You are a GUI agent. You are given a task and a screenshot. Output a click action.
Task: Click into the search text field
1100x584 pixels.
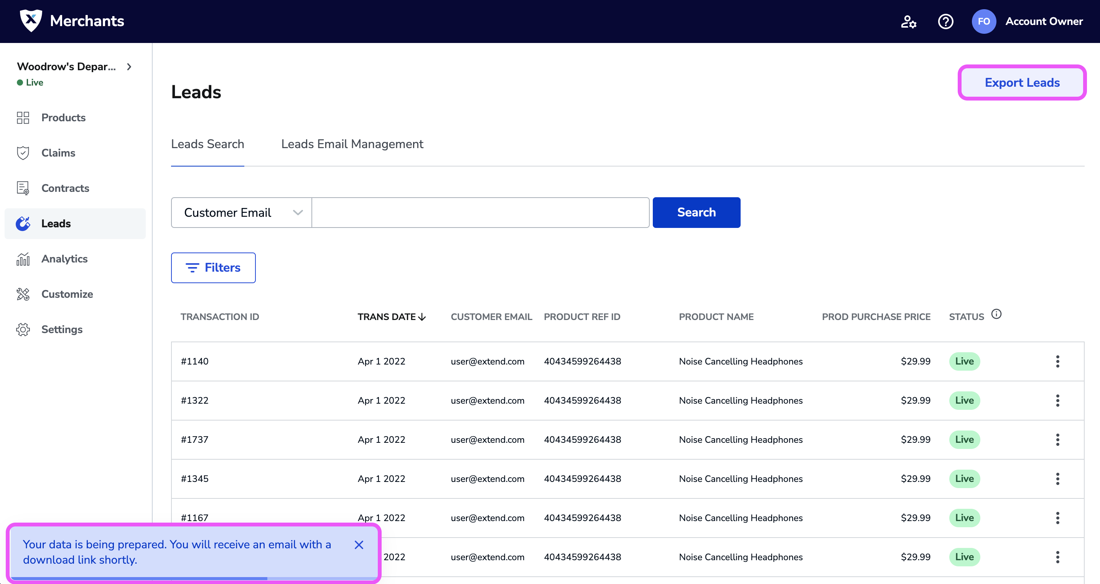(x=480, y=212)
